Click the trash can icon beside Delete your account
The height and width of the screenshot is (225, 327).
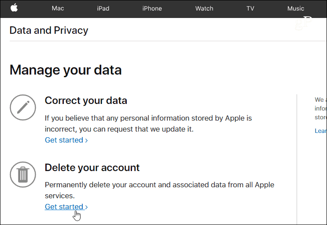23,175
